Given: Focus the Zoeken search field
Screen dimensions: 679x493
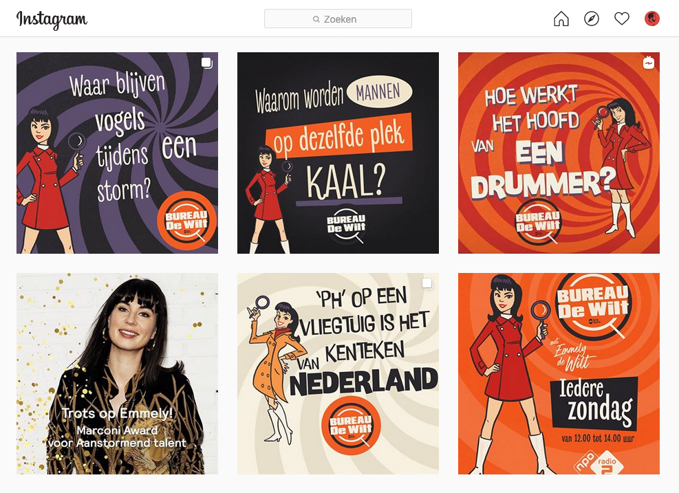Looking at the screenshot, I should [338, 19].
